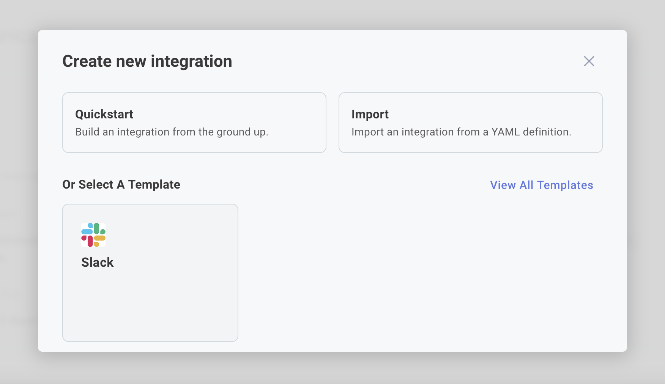Select the Import from YAML card
665x384 pixels.
click(470, 123)
